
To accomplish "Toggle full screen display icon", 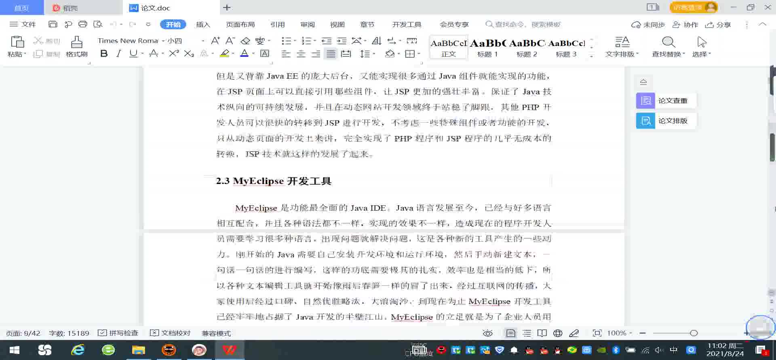I will tap(597, 333).
